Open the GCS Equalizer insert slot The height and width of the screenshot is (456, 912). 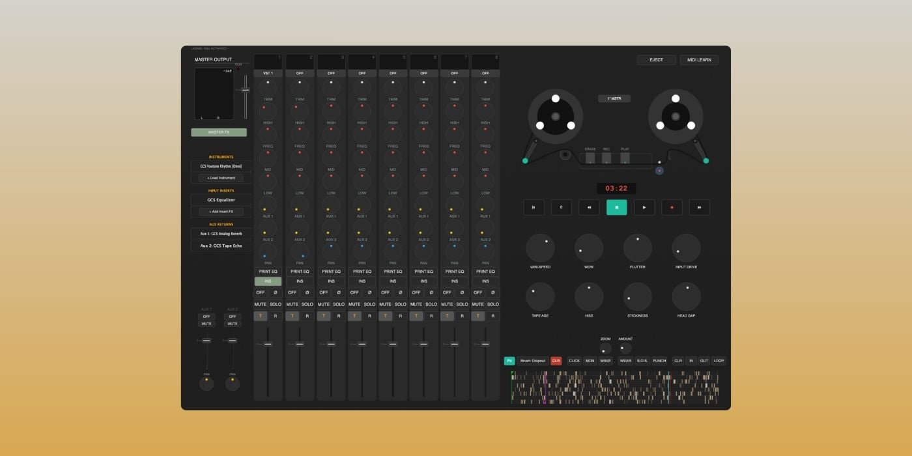coord(221,200)
